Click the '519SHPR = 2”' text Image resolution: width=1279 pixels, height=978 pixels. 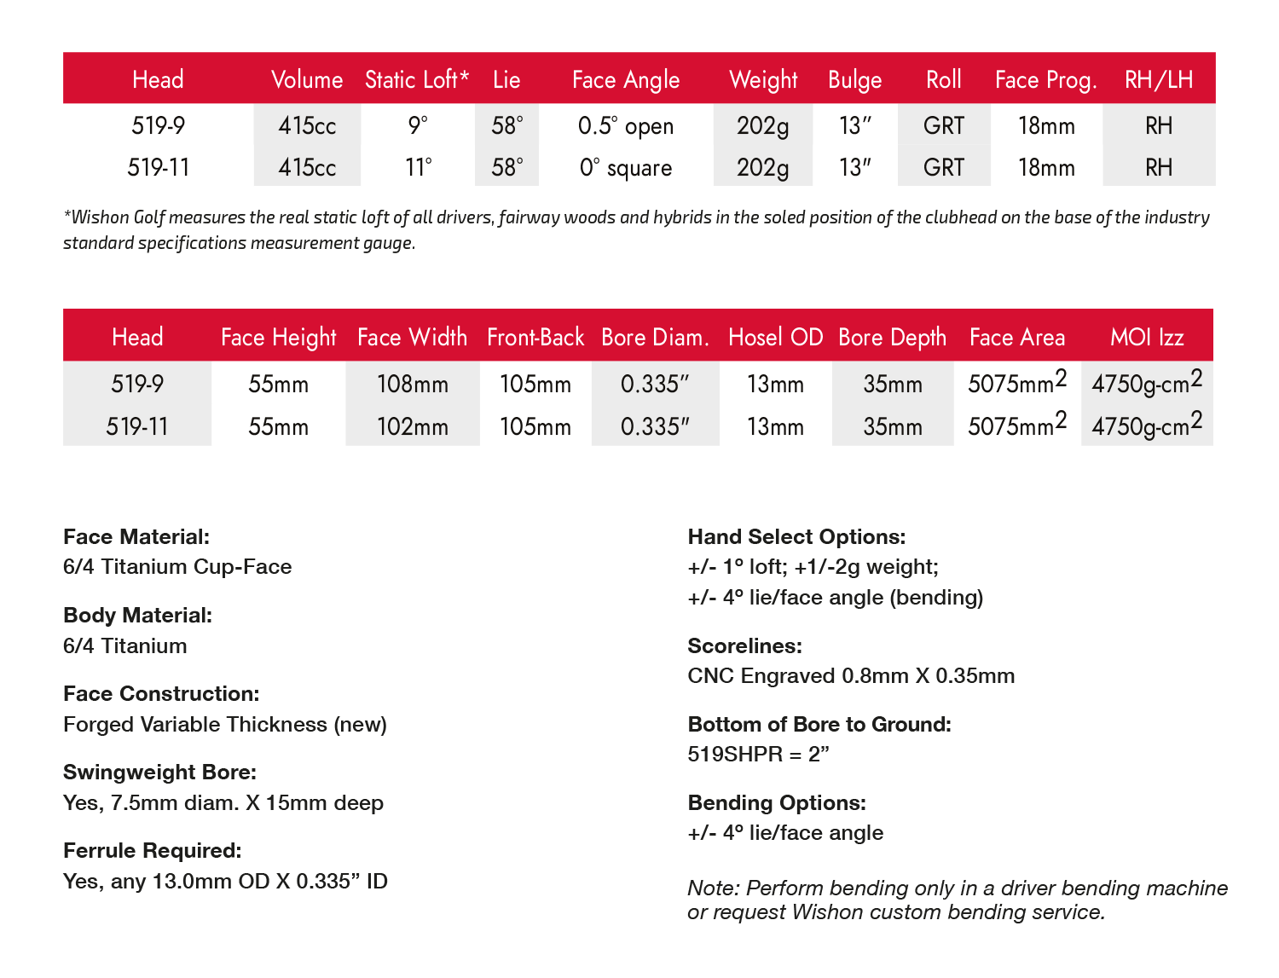(759, 754)
